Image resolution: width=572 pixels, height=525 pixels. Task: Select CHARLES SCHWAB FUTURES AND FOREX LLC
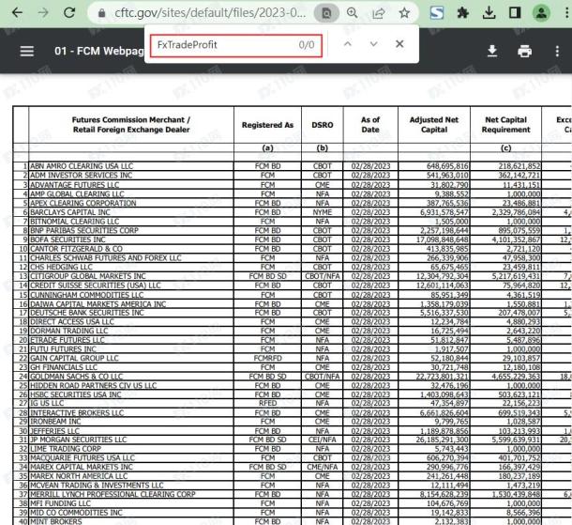coord(105,258)
